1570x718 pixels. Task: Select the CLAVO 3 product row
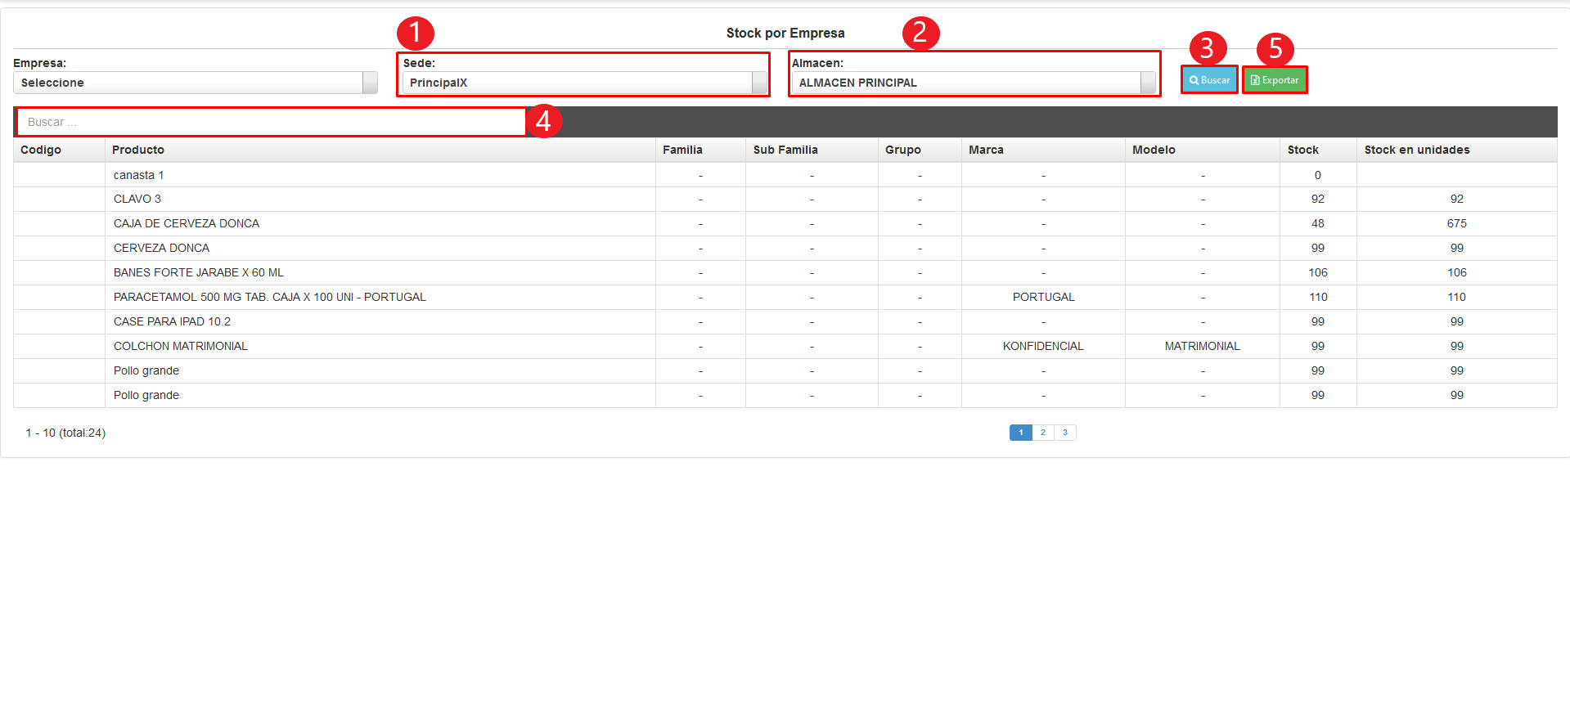pyautogui.click(x=785, y=199)
